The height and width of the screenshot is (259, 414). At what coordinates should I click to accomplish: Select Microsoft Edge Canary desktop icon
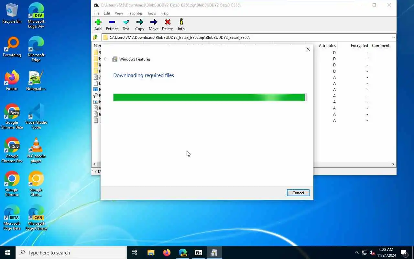(36, 218)
